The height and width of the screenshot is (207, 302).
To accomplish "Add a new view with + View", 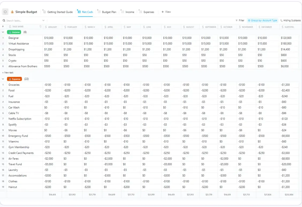I will pos(166,12).
